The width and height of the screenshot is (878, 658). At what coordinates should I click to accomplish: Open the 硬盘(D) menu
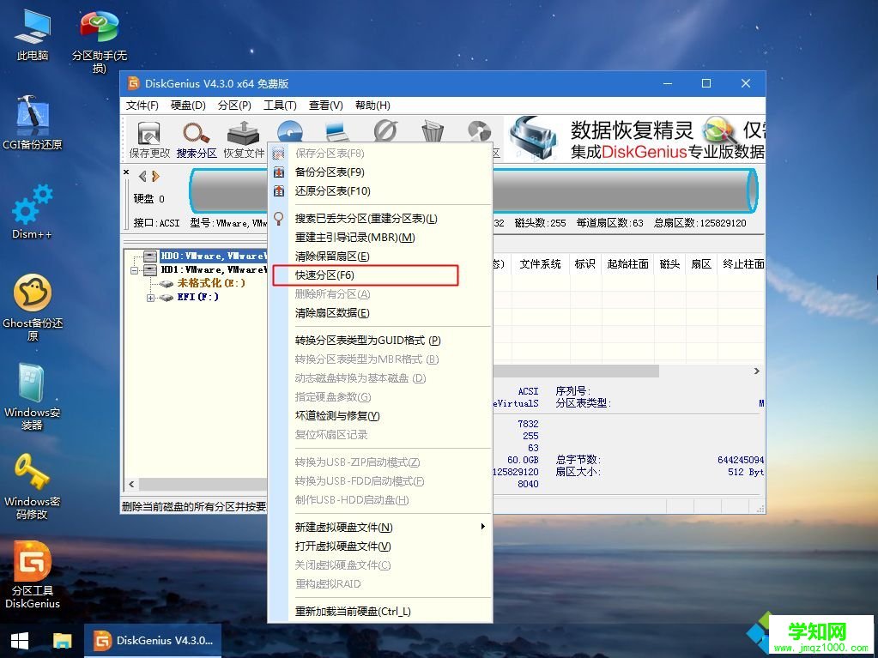188,105
